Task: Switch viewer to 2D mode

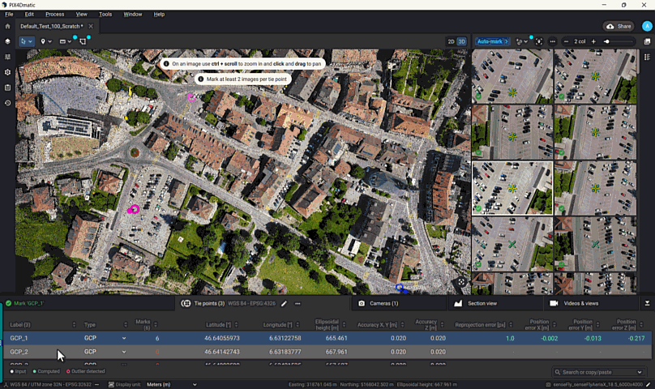Action: [452, 41]
